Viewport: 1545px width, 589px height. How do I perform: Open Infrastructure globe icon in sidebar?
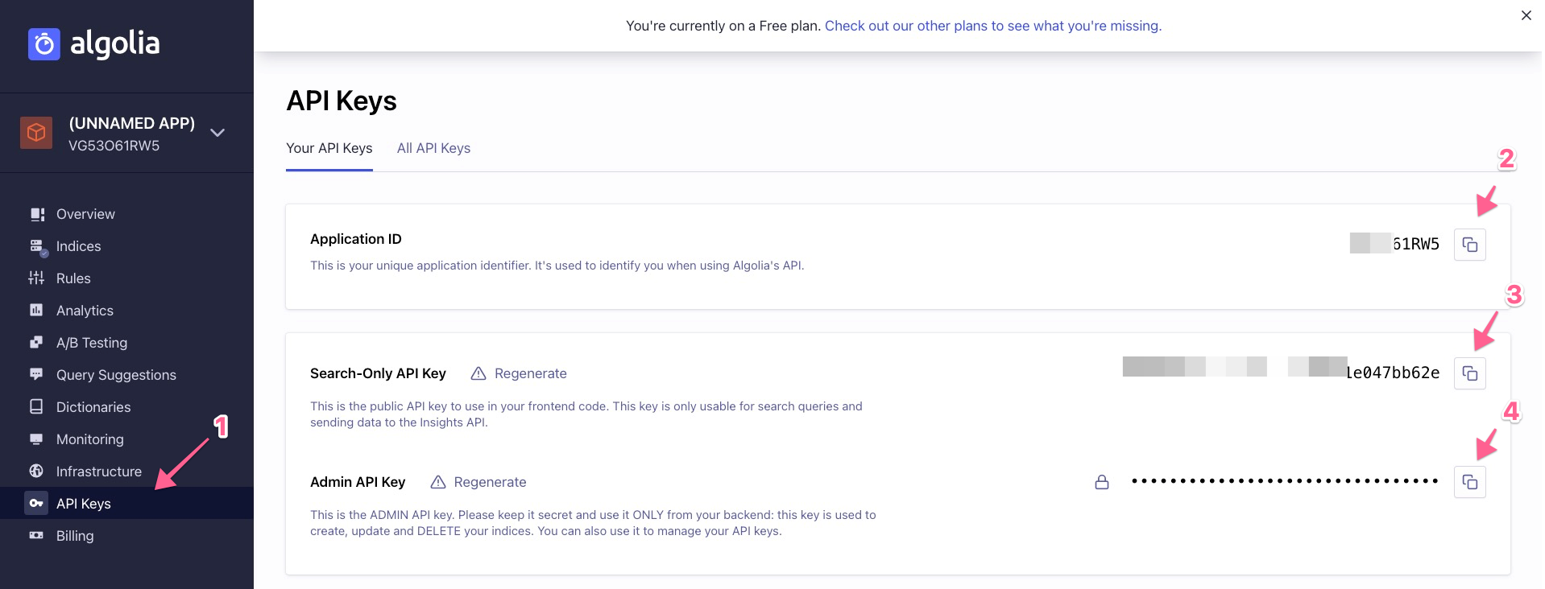[x=36, y=471]
